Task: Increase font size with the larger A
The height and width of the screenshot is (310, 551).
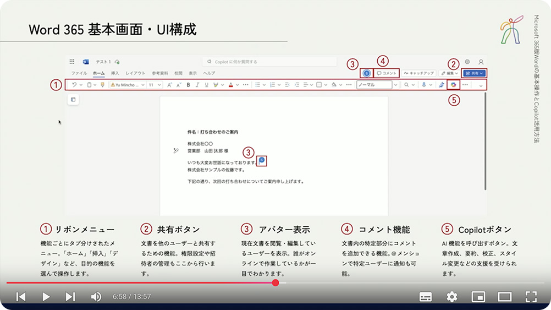Action: (169, 85)
